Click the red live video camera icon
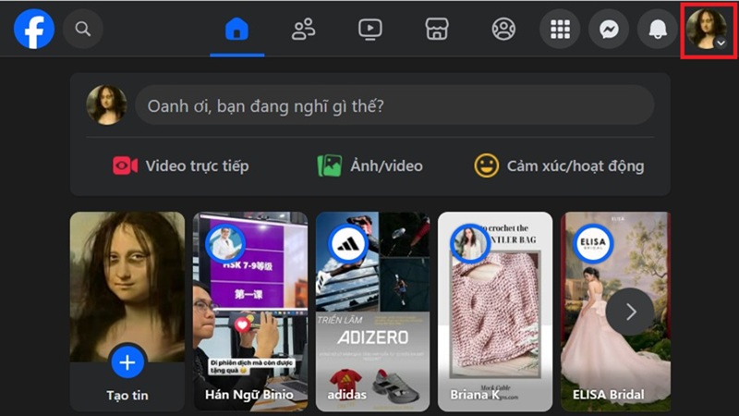 (125, 166)
